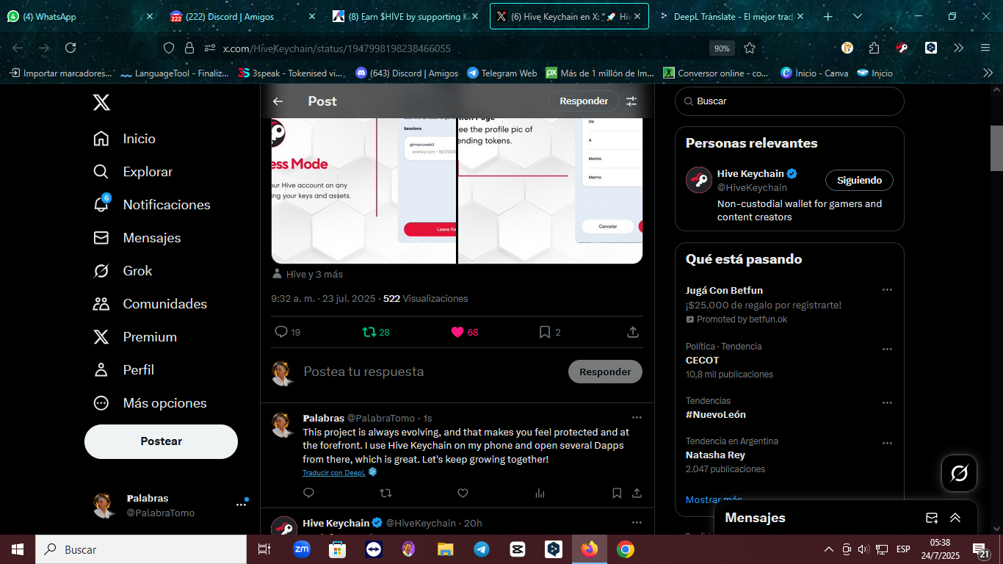Open reply filter settings icon beside Responder
This screenshot has height=564, width=1003.
pos(631,101)
